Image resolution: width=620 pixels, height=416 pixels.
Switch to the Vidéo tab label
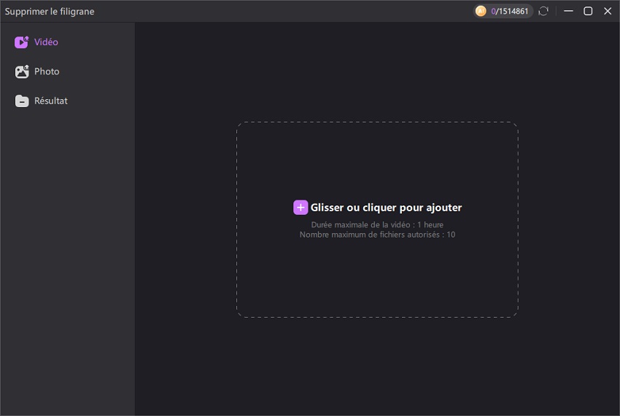point(46,42)
